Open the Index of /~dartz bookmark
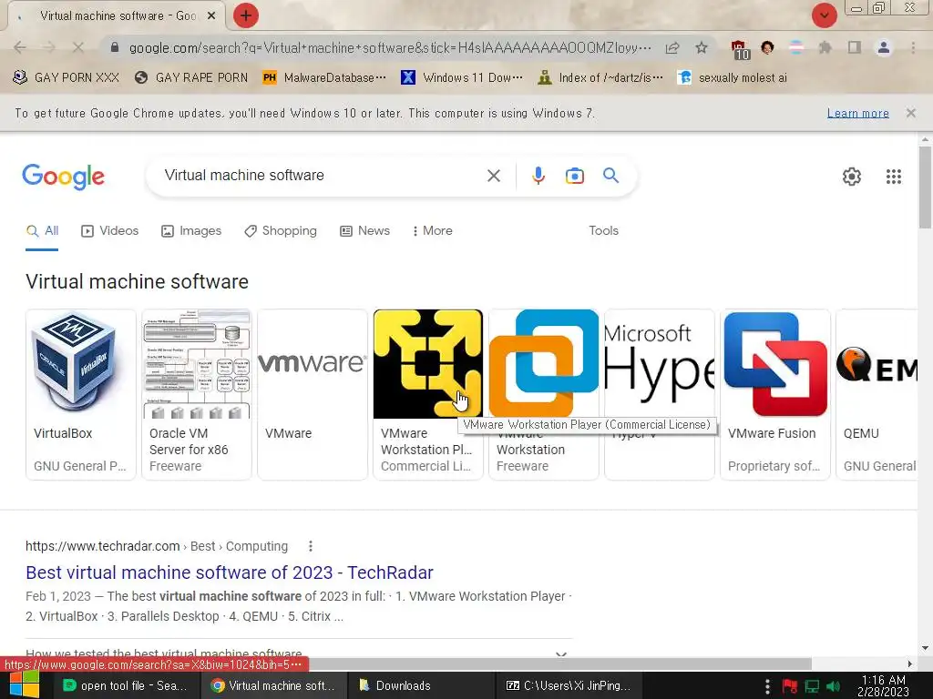This screenshot has width=933, height=699. 600,78
